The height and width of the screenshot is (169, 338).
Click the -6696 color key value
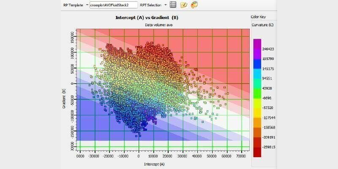coord(267,98)
